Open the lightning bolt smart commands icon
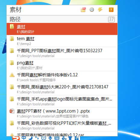The height and width of the screenshot is (140, 140). [100, 10]
